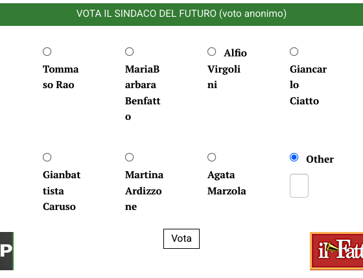
Task: Click the Tommaso Rao name label
Action: [61, 77]
